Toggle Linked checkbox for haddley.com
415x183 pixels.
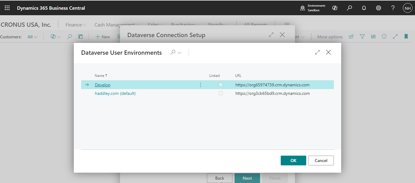coord(221,93)
